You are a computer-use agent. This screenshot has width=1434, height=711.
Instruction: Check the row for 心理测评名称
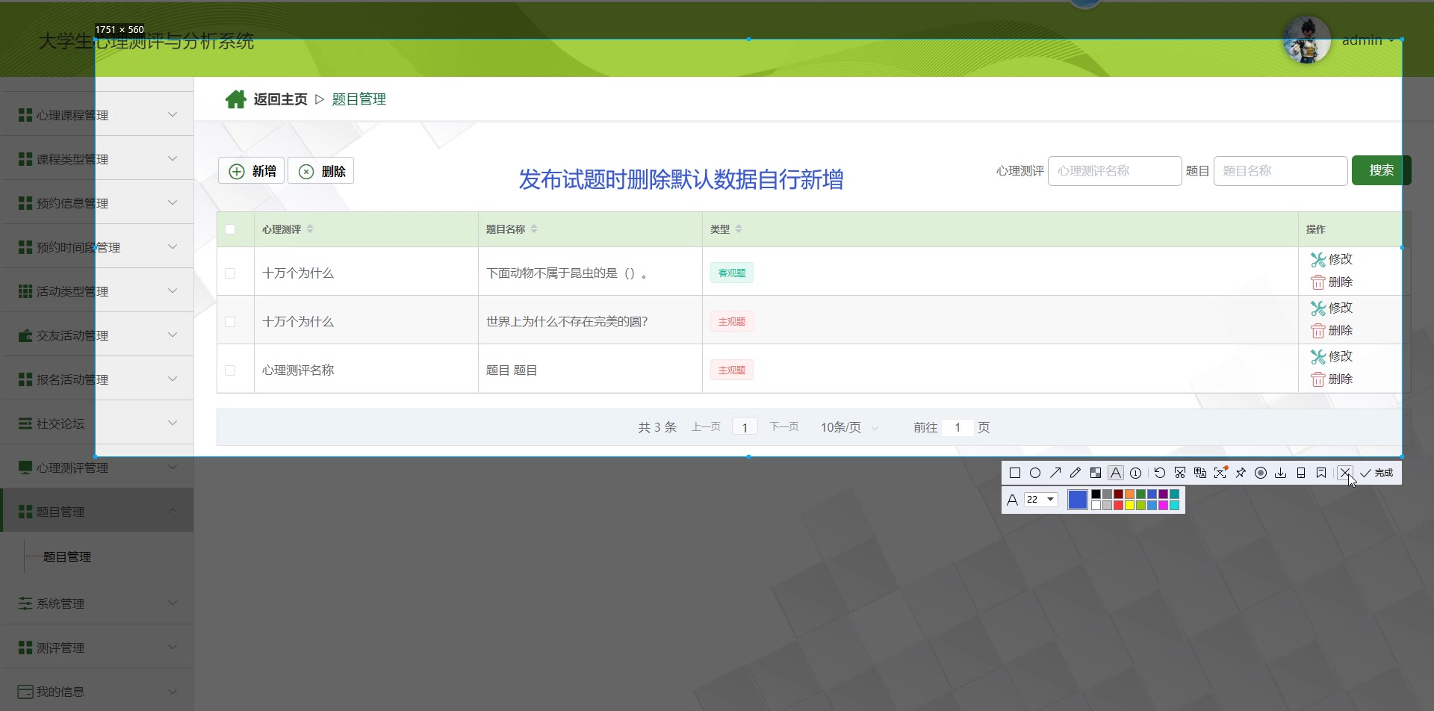(x=230, y=370)
